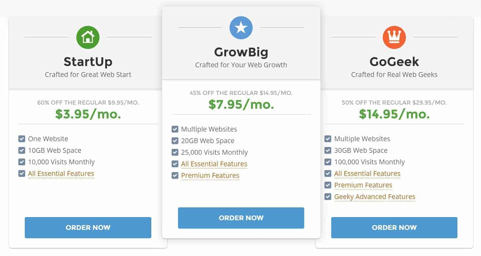Viewport: 481px width, 256px height.
Task: Open StartUp All Essential Features link
Action: 61,174
